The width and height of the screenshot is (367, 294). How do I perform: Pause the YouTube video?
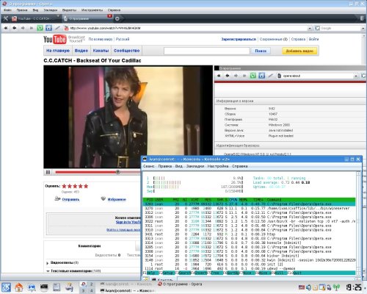(48, 172)
